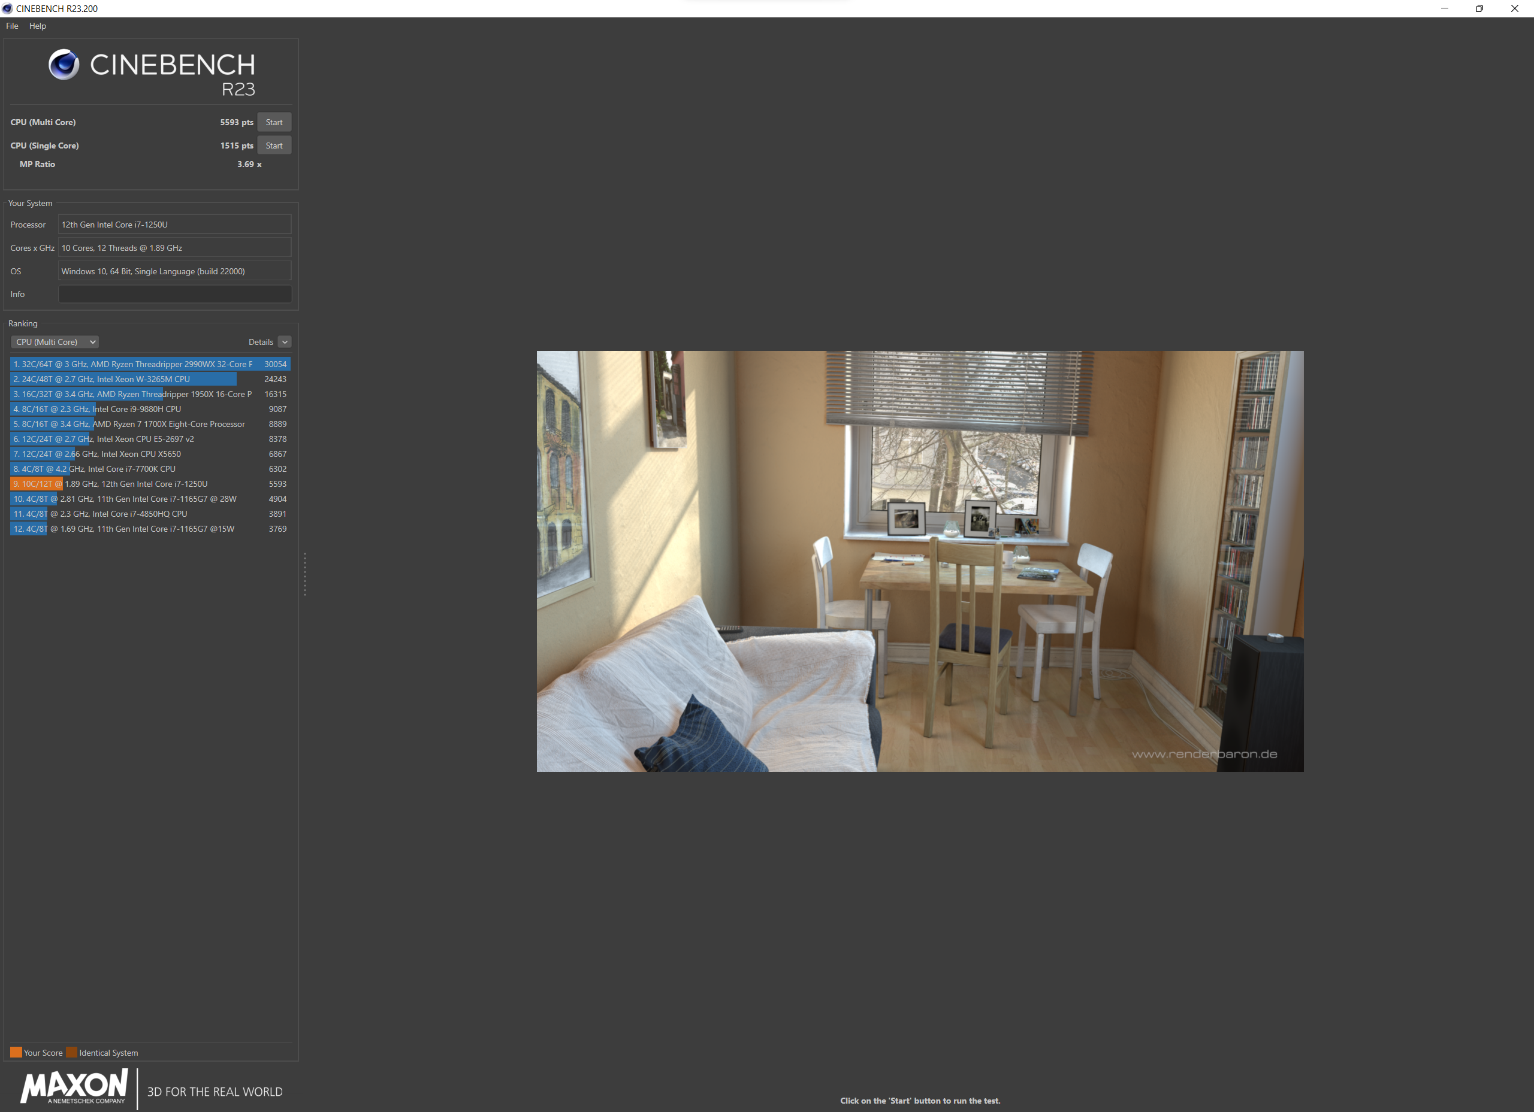Click the Info text field

174,294
